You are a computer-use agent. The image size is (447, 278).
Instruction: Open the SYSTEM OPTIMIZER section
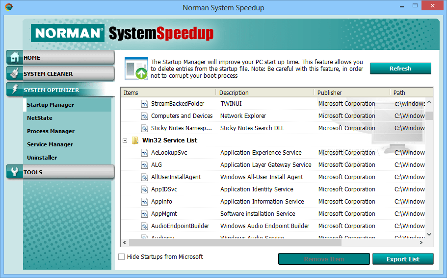click(60, 90)
